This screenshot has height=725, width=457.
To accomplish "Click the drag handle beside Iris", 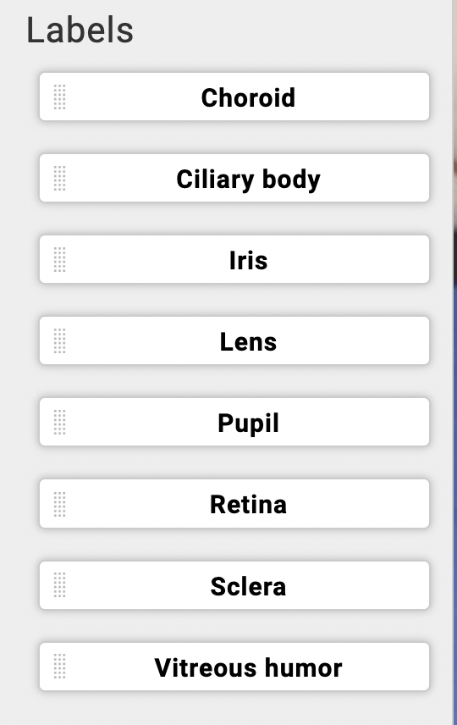I will (x=59, y=260).
